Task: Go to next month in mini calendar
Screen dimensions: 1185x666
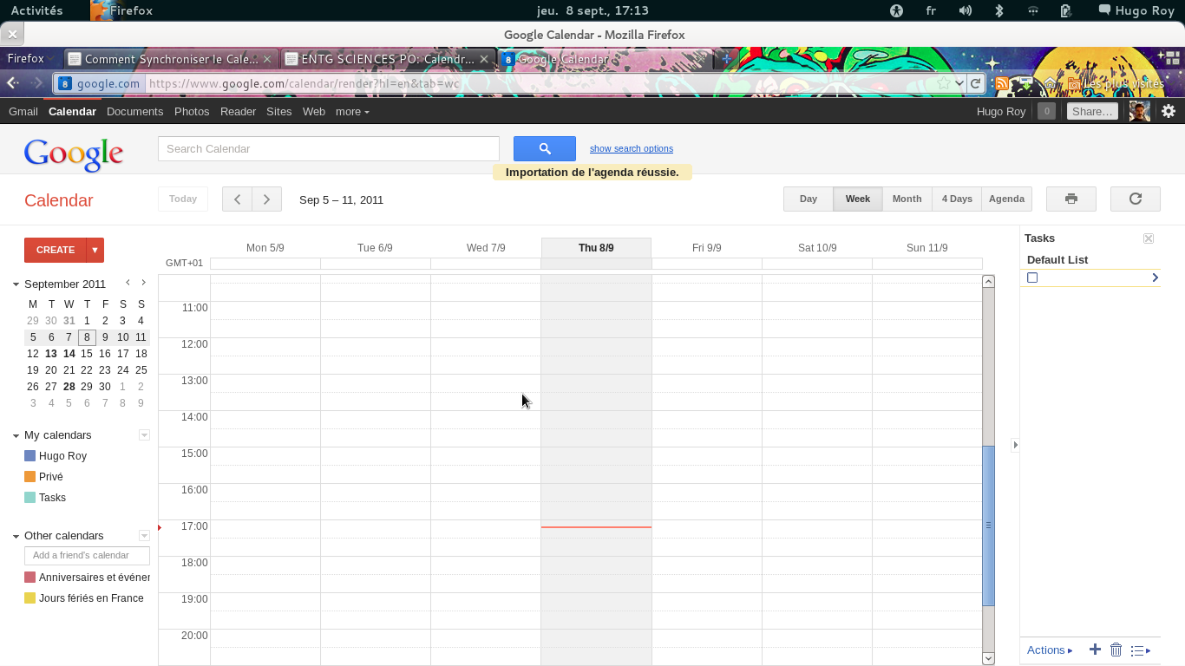Action: pyautogui.click(x=143, y=283)
